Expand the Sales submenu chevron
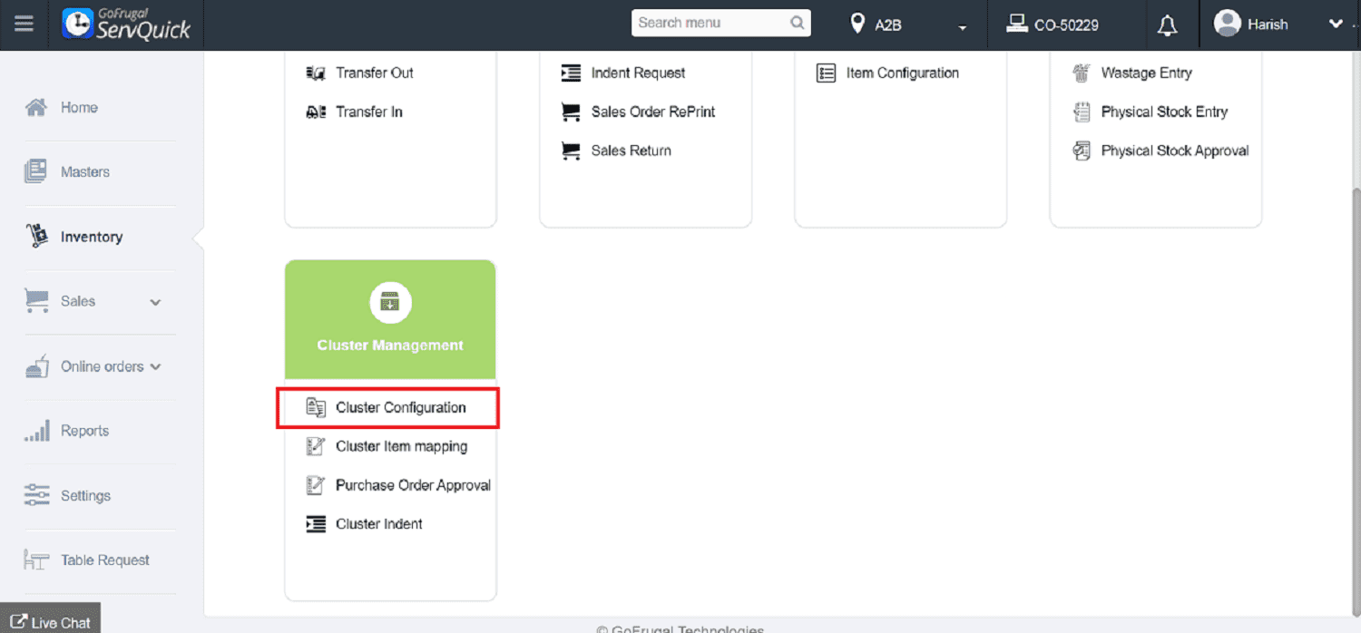This screenshot has width=1361, height=633. coord(155,302)
